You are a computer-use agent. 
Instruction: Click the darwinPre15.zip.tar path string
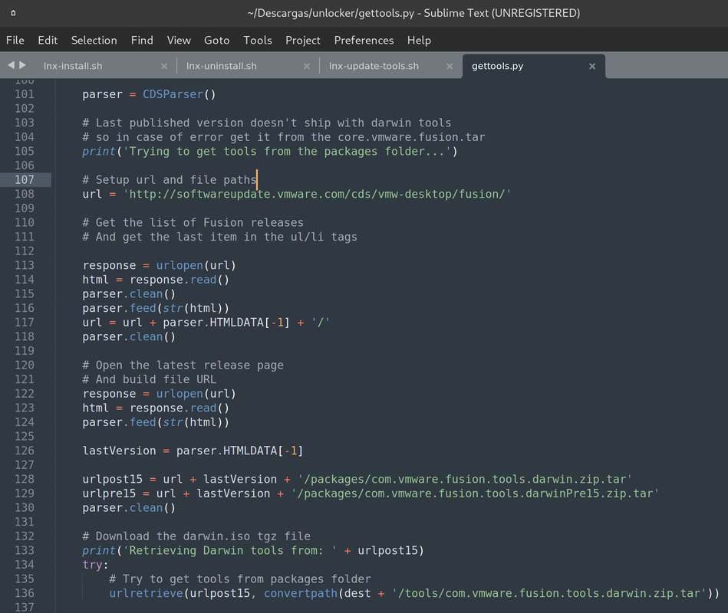(x=475, y=493)
